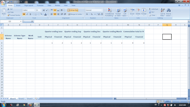Open the fill color dropdown arrow

pyautogui.click(x=43, y=14)
